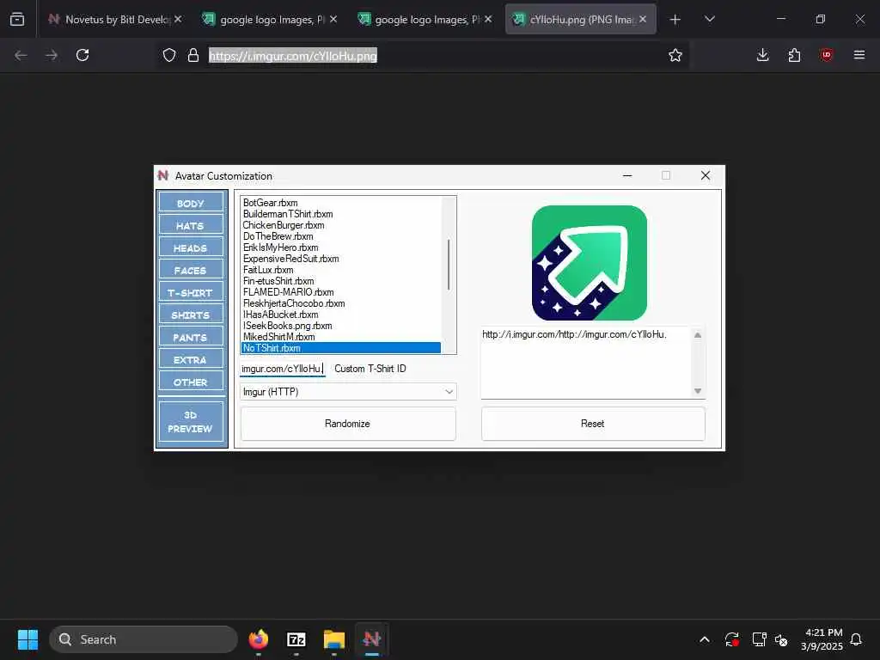Open the browser downloads panel
880x660 pixels.
763,55
